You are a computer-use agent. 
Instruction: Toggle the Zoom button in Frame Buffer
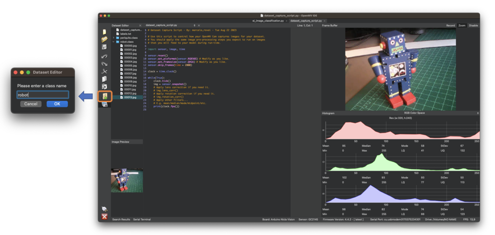462,26
